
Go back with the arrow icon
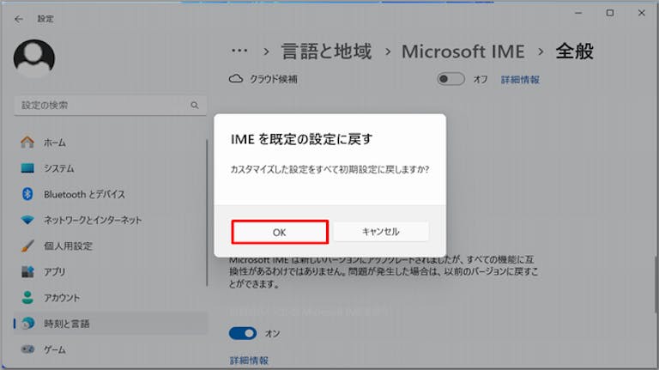coord(19,19)
